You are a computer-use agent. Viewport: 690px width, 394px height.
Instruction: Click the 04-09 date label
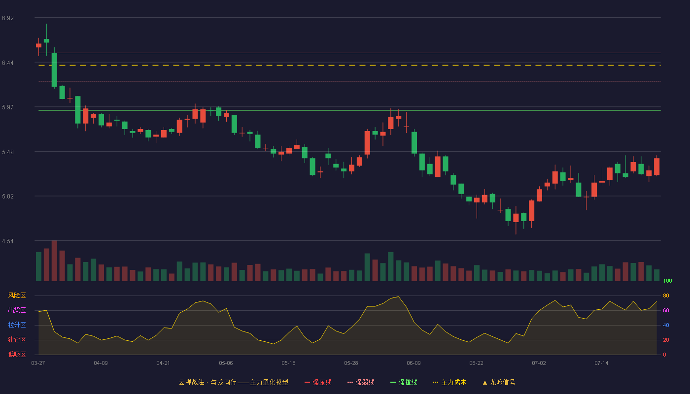tap(101, 363)
